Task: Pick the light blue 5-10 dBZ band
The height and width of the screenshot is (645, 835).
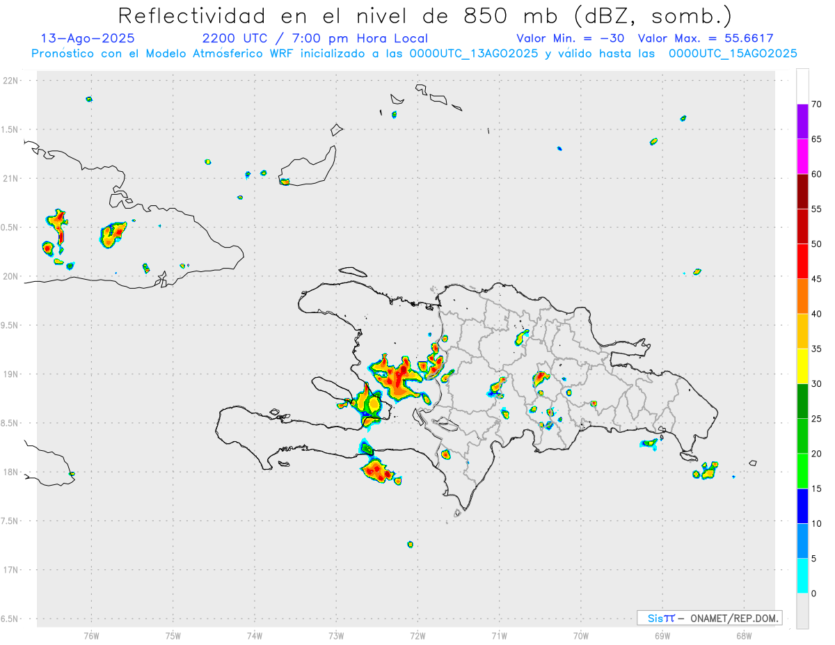Action: click(802, 541)
